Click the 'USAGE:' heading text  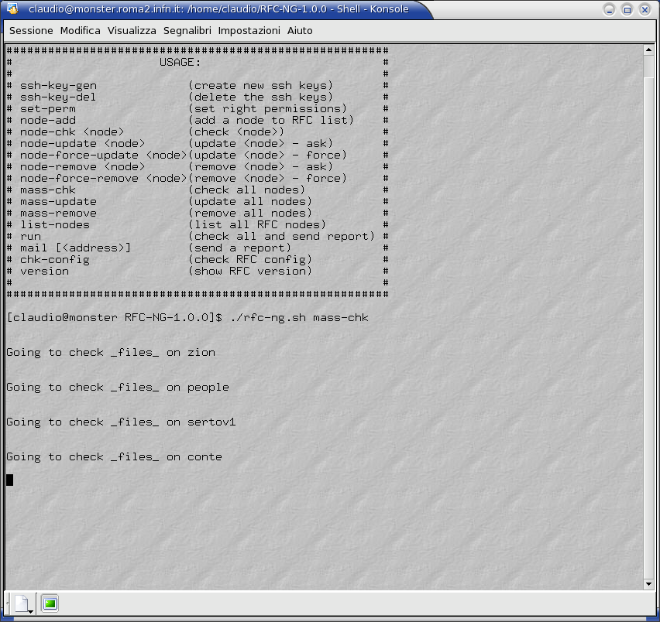(x=180, y=62)
